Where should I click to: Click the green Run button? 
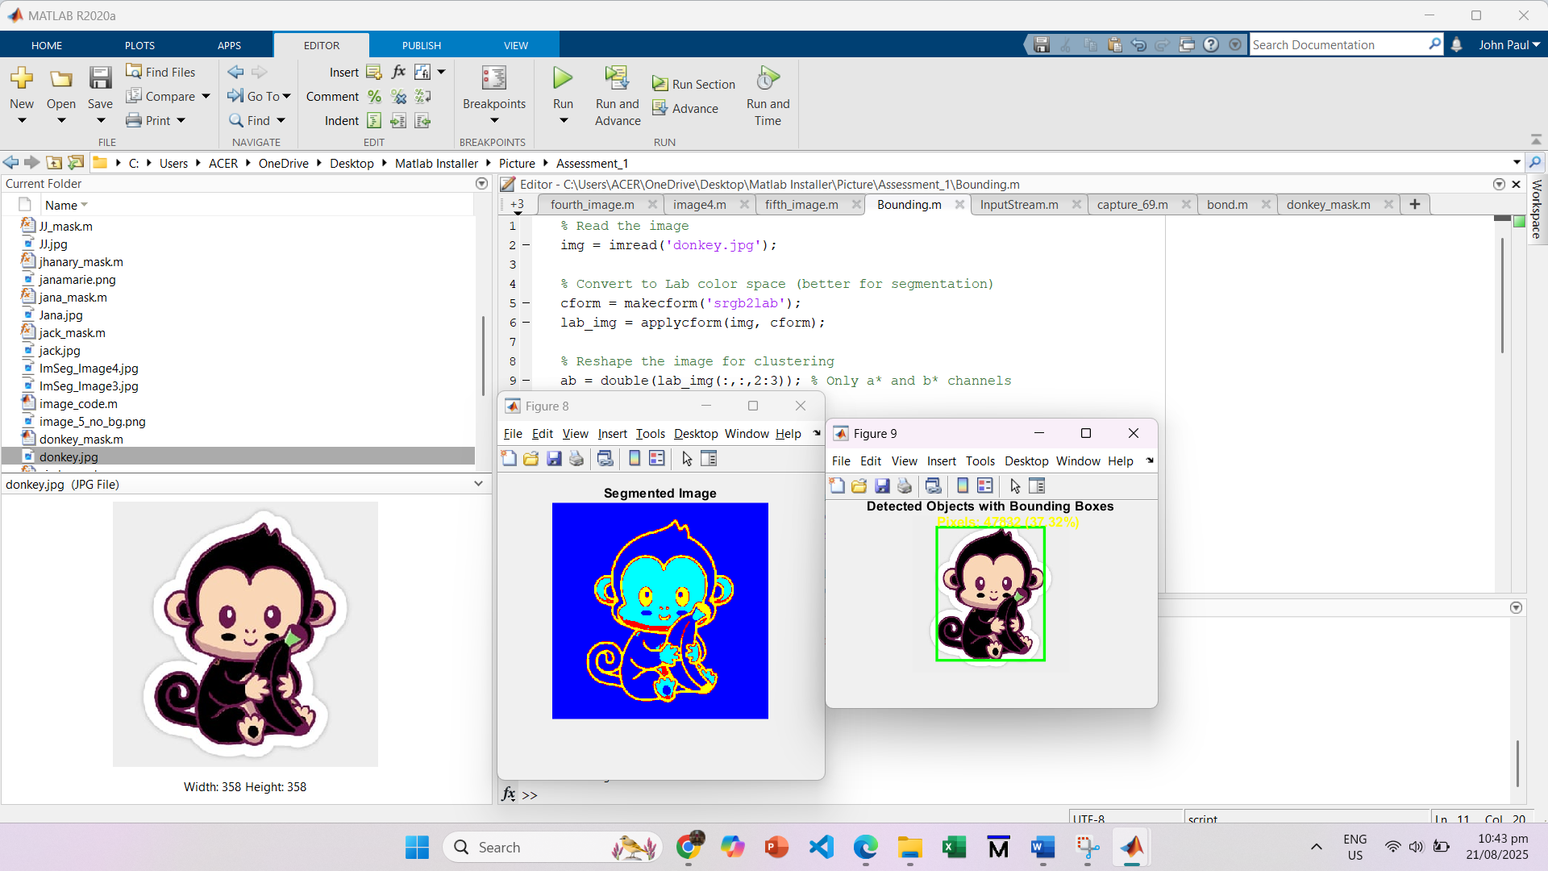tap(563, 78)
